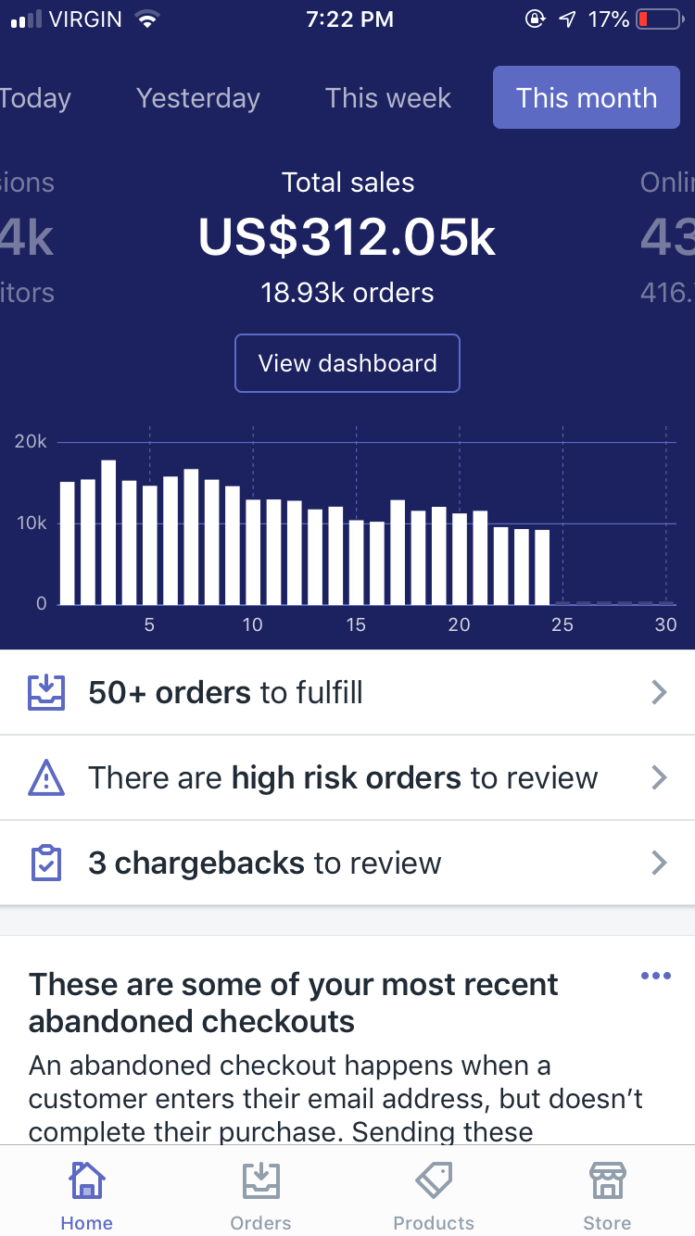Tap the Home icon in bottom bar
Viewport: 695px width, 1236px height.
(86, 1182)
